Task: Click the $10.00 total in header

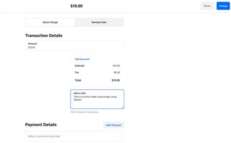Action: pos(76,6)
